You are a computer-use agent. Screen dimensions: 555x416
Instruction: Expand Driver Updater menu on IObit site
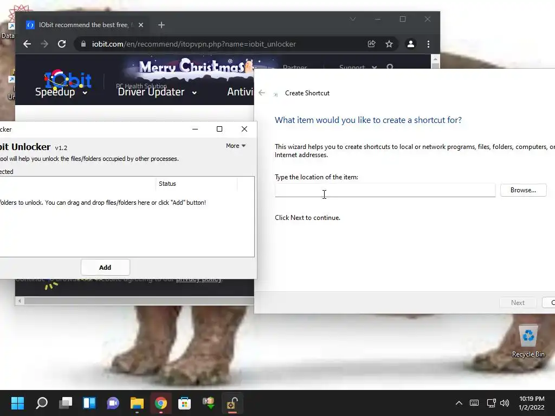[x=157, y=92]
